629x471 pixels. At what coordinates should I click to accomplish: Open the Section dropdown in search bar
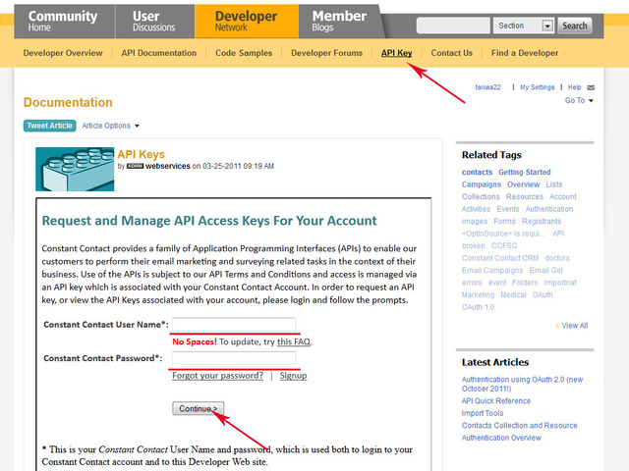point(524,26)
